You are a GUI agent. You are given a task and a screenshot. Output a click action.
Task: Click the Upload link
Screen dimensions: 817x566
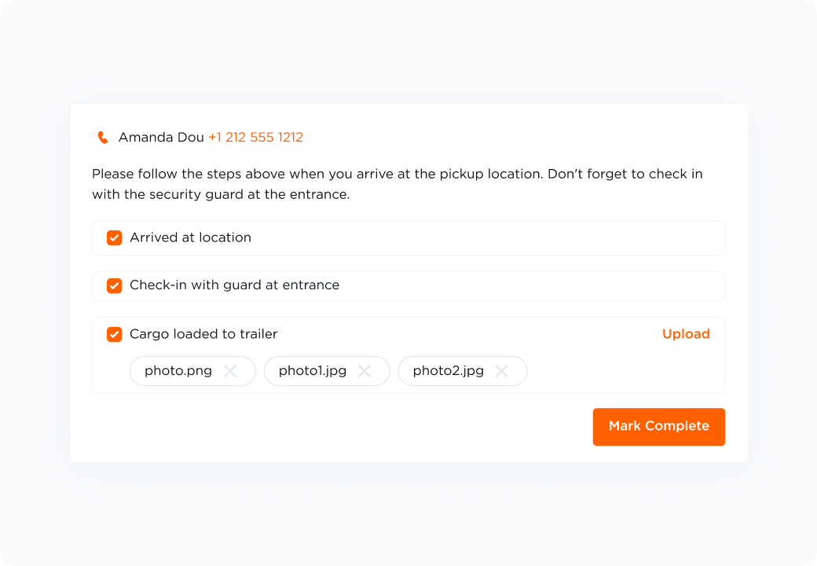[x=686, y=334]
